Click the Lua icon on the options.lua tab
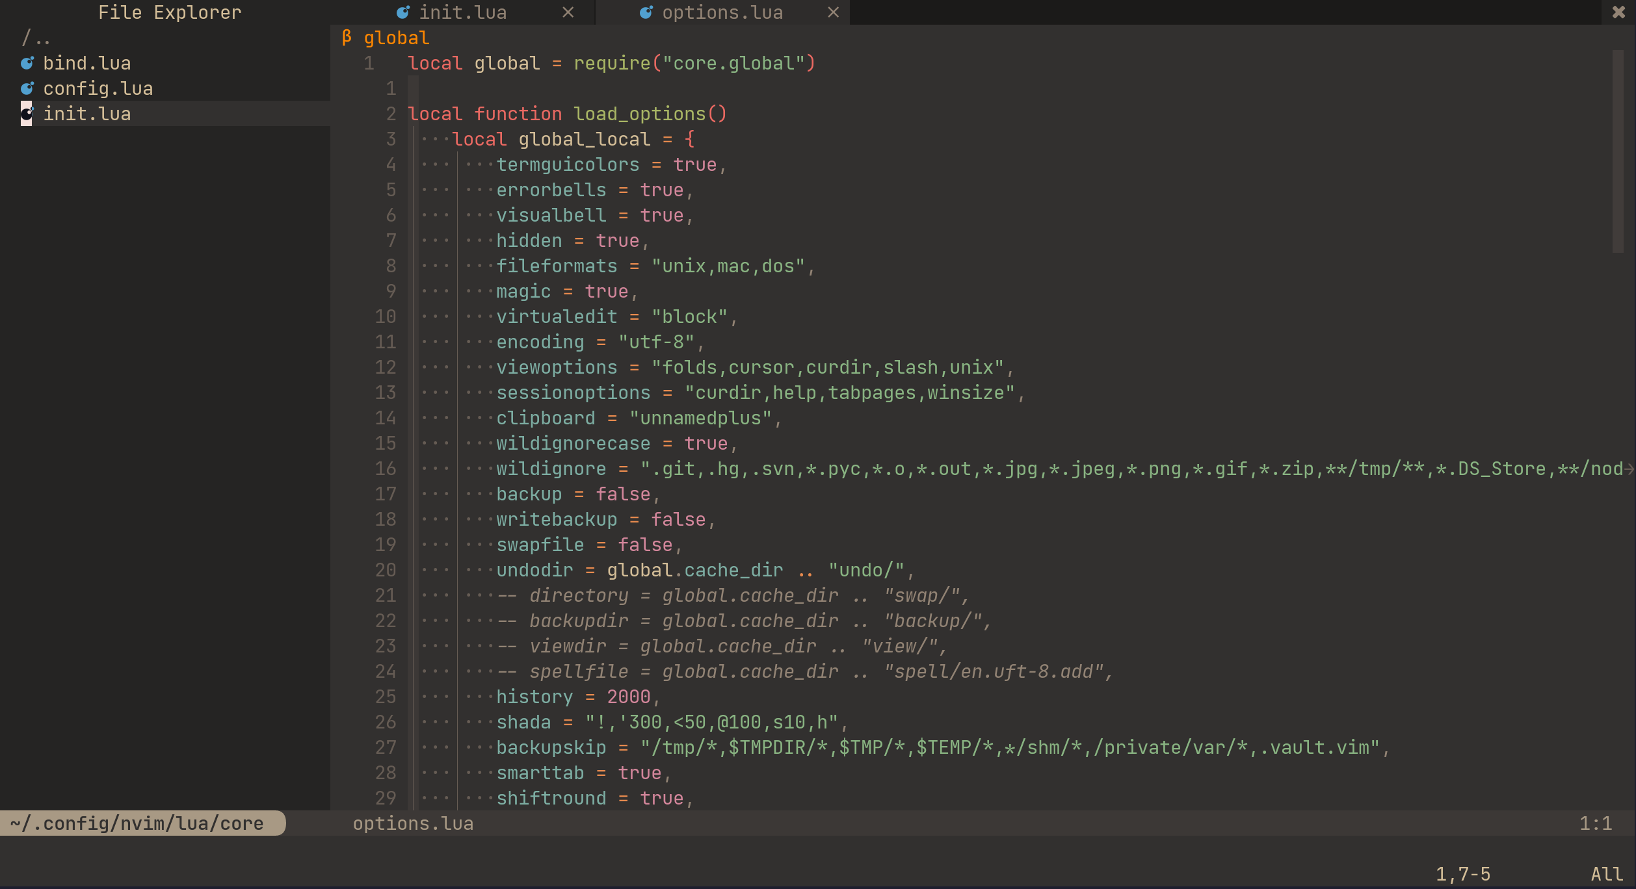This screenshot has width=1636, height=889. coord(646,12)
